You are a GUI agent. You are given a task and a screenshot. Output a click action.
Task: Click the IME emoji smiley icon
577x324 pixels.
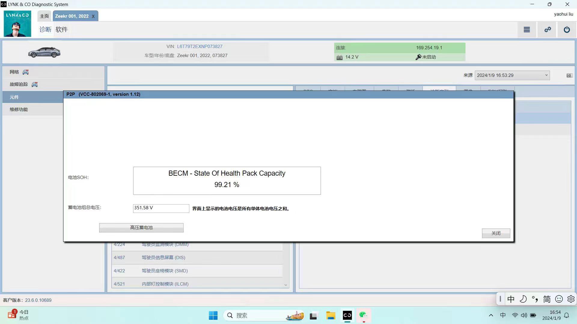point(559,299)
